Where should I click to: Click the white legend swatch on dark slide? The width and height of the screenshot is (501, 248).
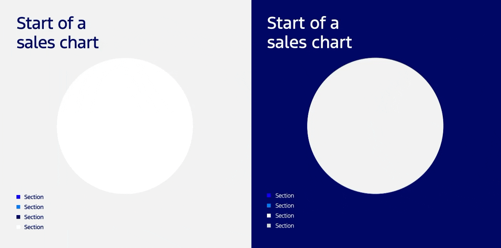[x=269, y=215]
